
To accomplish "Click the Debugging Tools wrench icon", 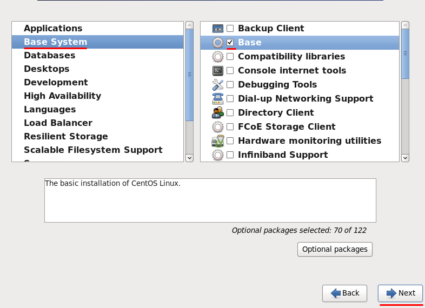I will tap(218, 84).
